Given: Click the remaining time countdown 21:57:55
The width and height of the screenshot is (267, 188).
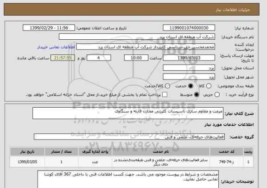Looking at the screenshot, I should 63,58.
